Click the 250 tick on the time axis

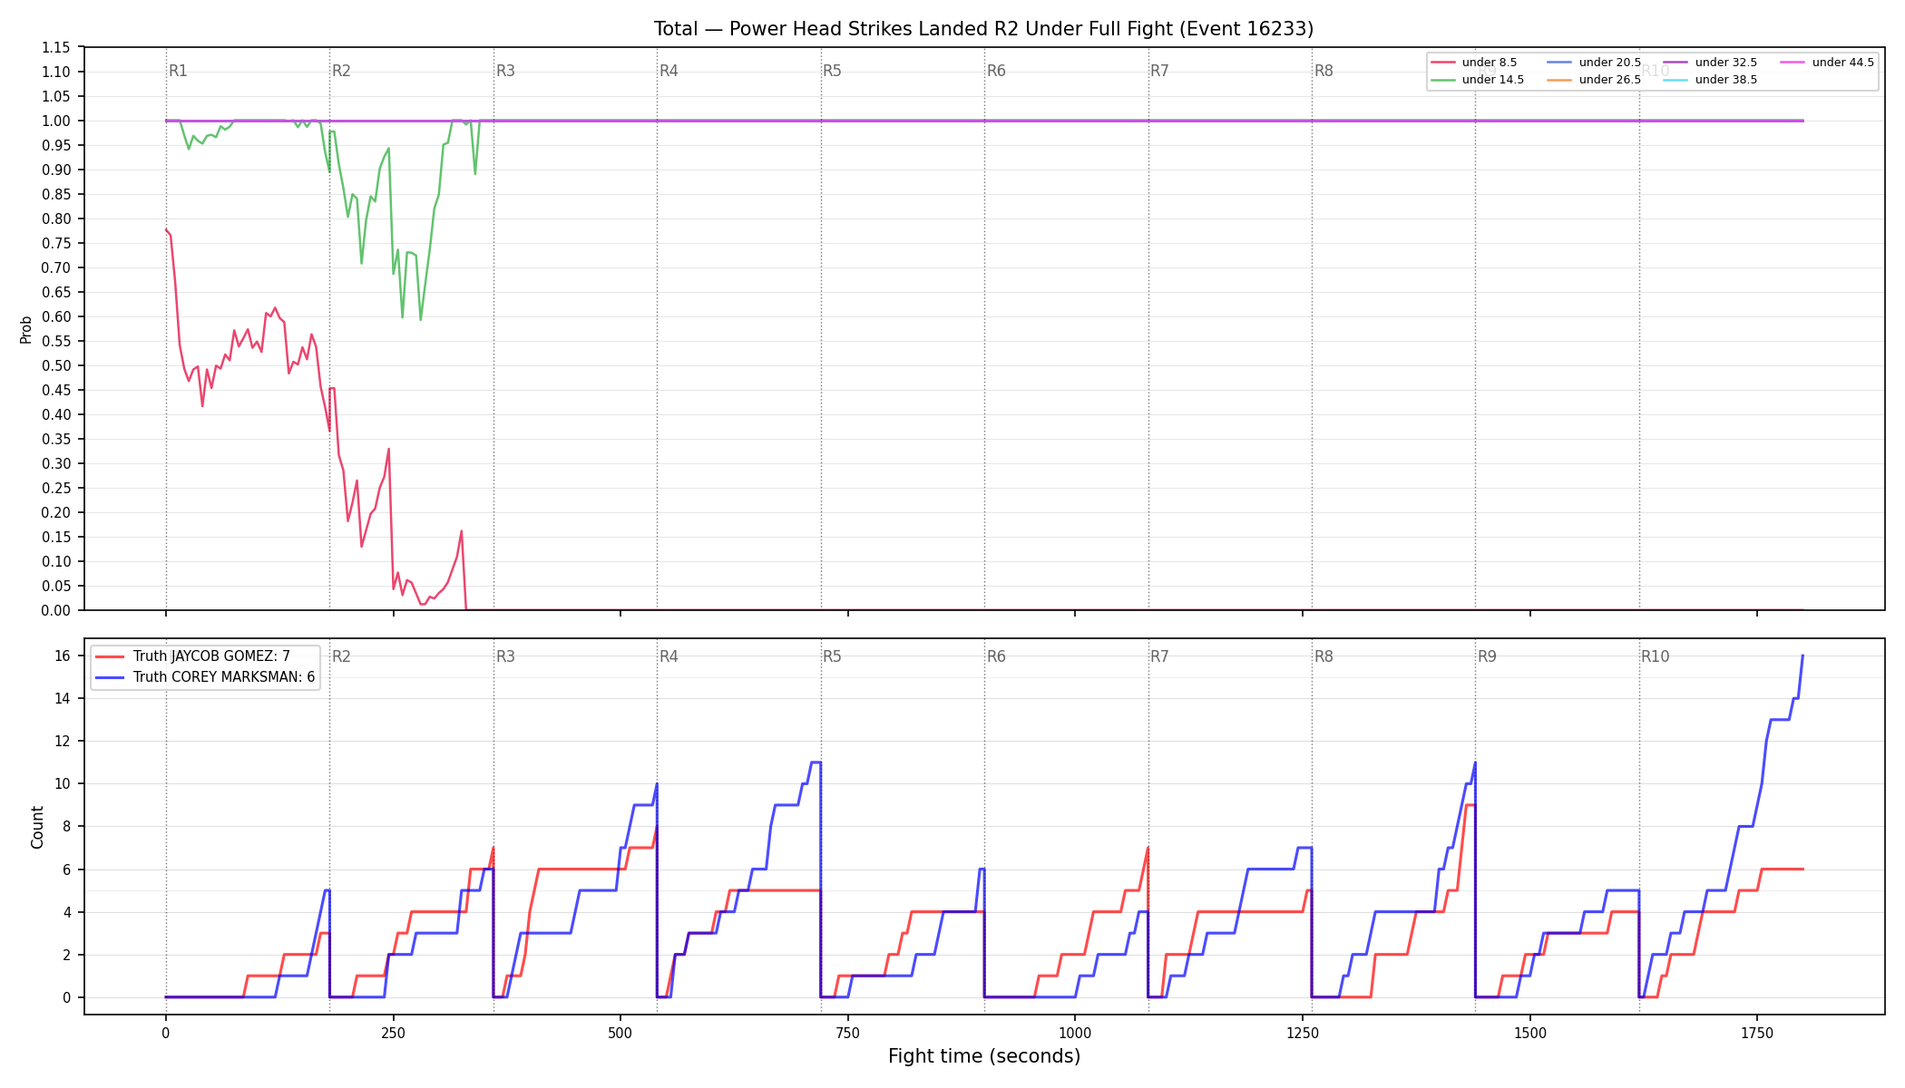coord(393,1033)
